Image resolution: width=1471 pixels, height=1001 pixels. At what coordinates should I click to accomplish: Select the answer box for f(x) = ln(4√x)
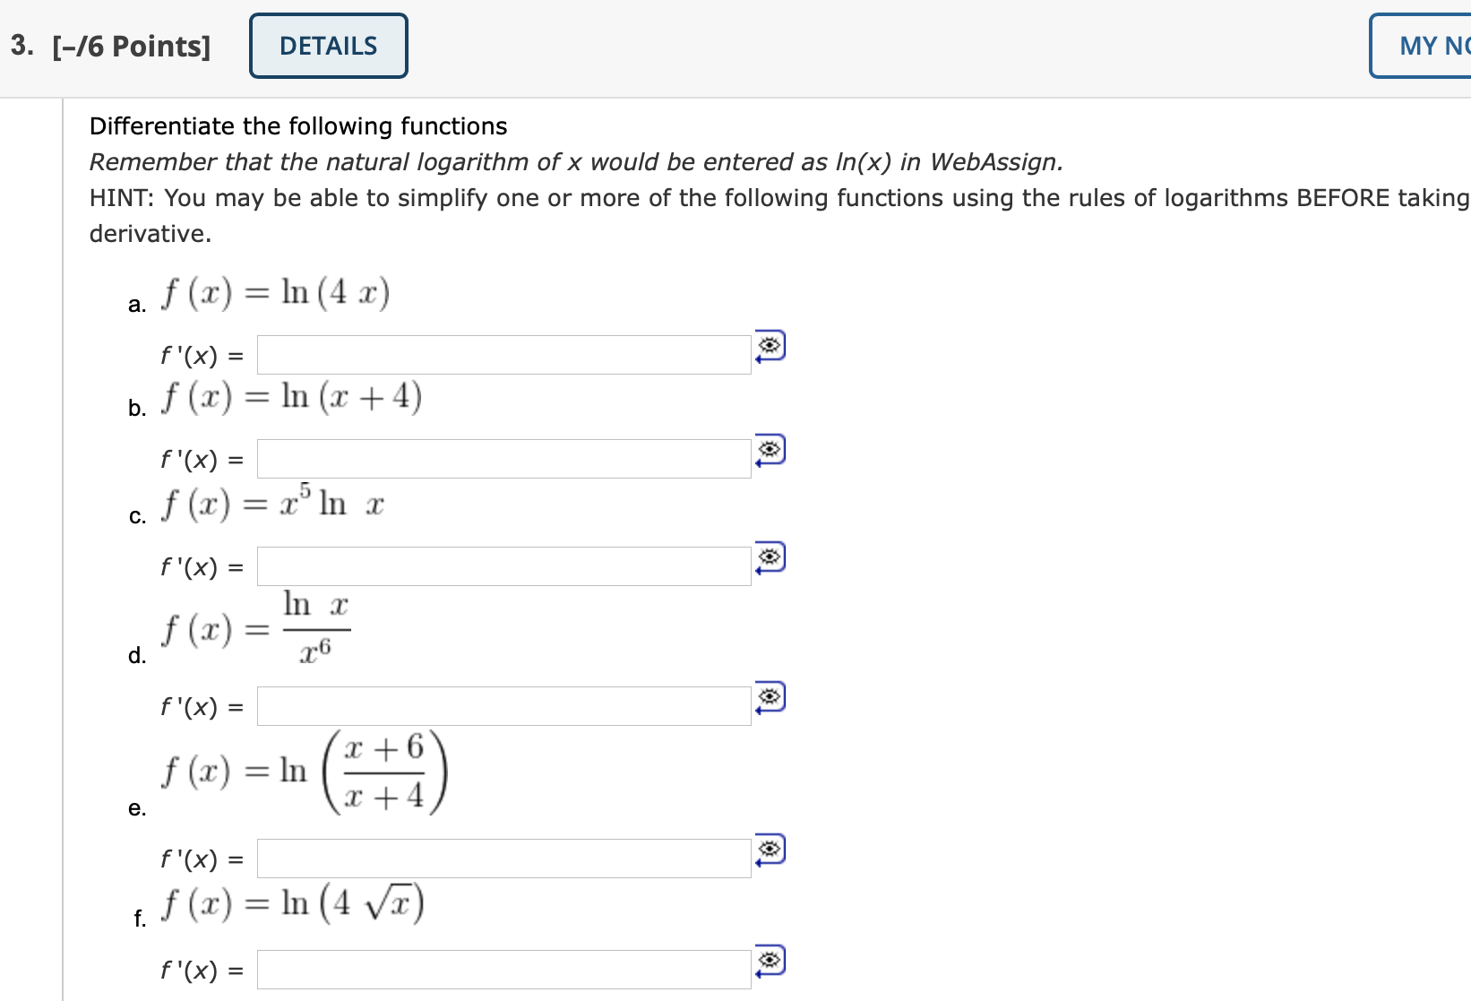(503, 969)
